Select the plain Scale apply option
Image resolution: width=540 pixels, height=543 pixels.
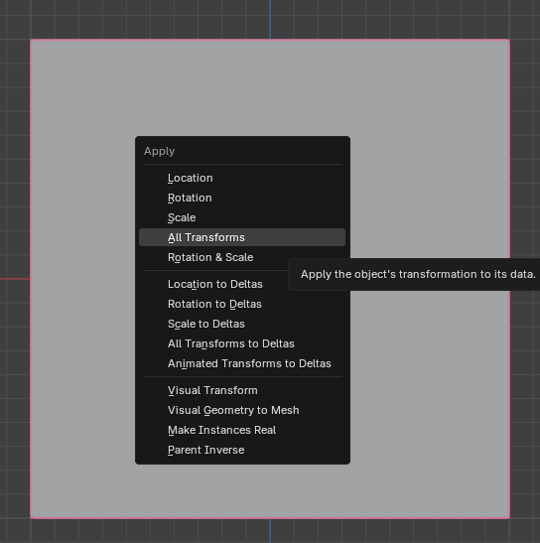click(242, 217)
